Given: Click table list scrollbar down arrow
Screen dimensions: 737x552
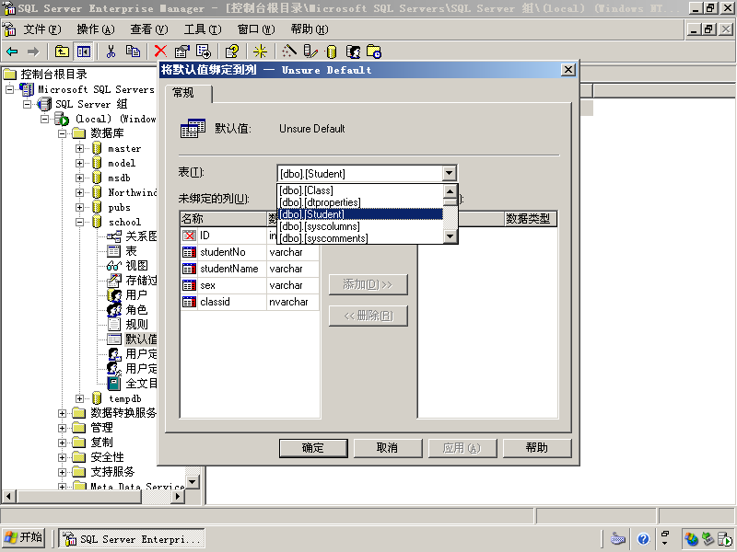Looking at the screenshot, I should pos(450,236).
